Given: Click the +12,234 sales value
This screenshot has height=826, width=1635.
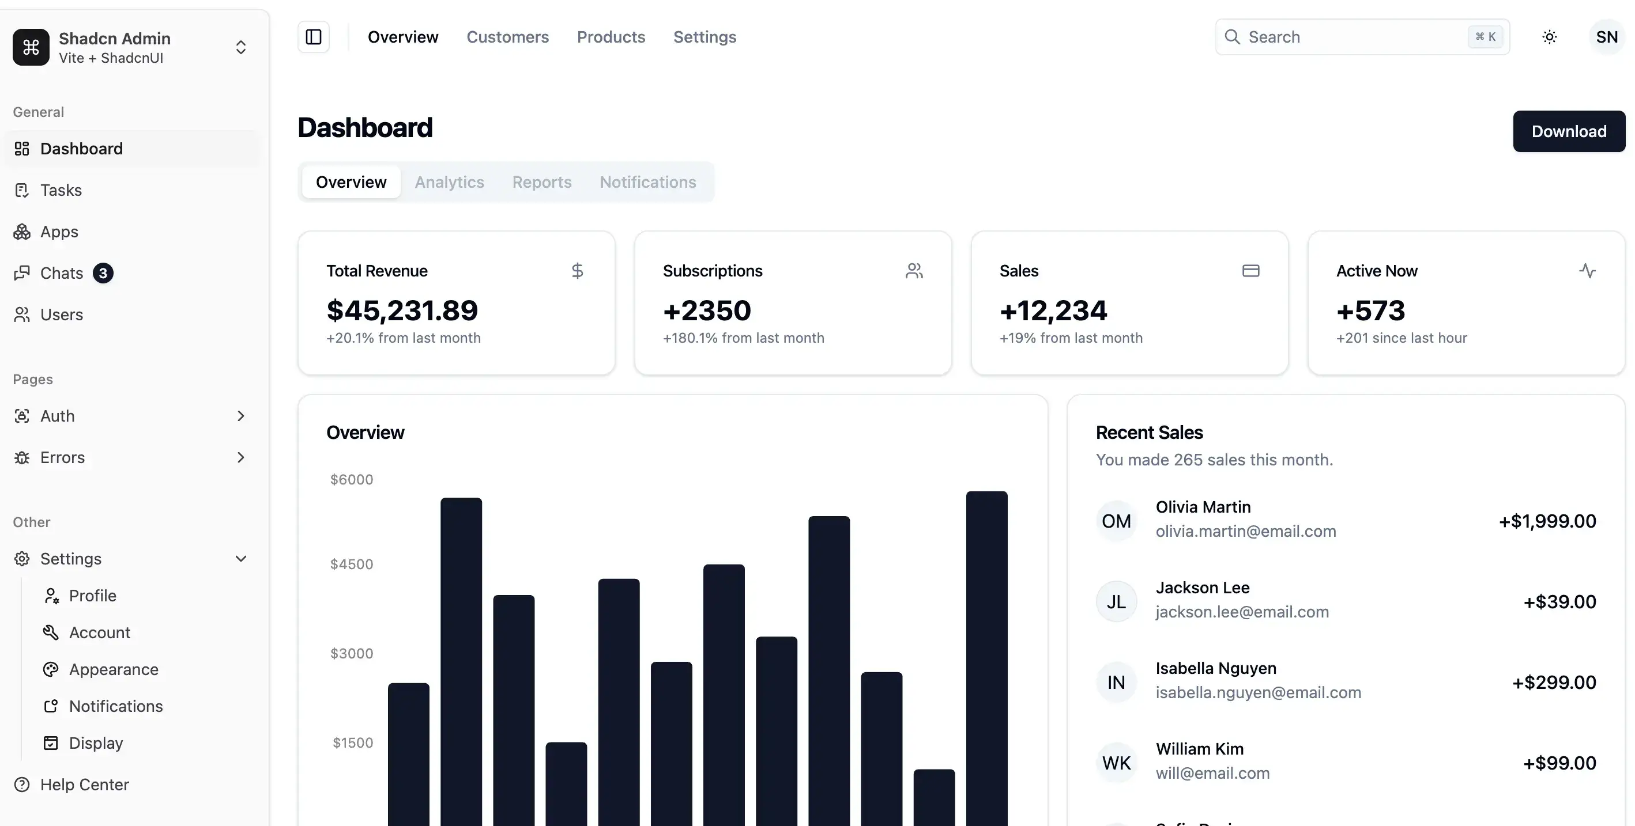Looking at the screenshot, I should [1054, 310].
